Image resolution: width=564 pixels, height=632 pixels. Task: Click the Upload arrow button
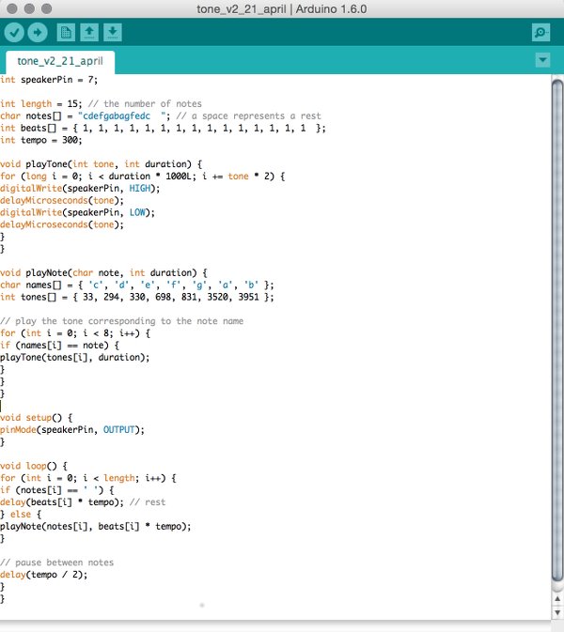[x=38, y=32]
